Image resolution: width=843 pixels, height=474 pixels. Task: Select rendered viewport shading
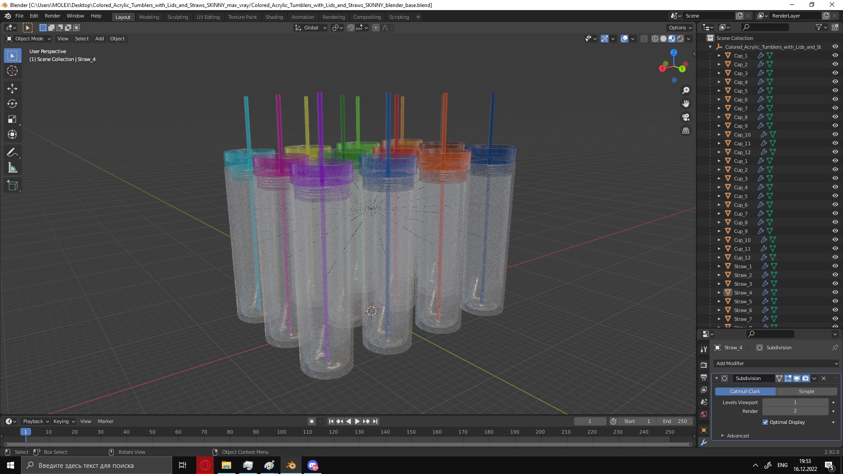coord(680,39)
